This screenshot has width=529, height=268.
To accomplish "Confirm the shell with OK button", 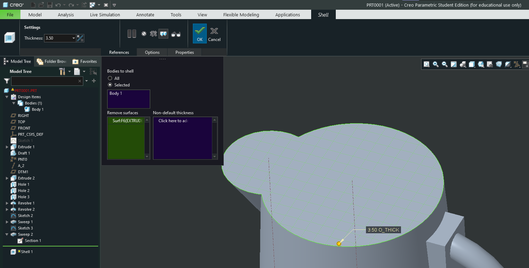I will (199, 34).
